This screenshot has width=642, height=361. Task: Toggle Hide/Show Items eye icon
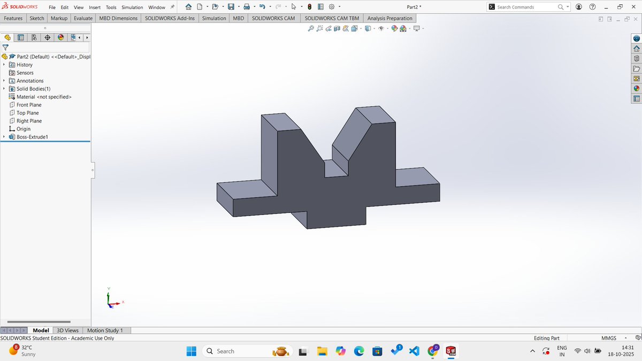pos(381,28)
